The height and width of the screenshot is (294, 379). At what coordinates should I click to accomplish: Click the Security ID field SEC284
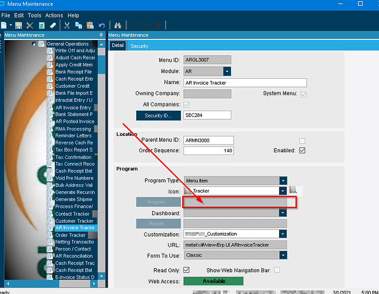click(207, 115)
